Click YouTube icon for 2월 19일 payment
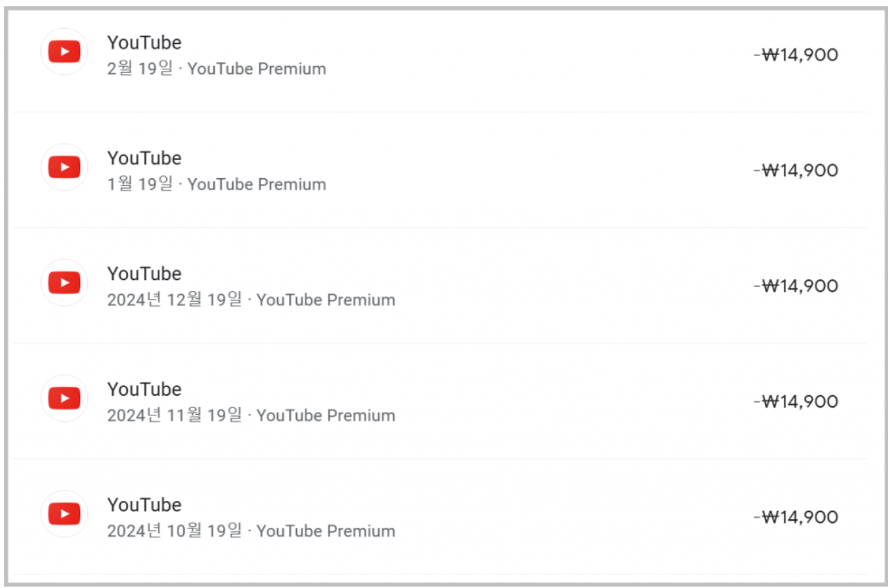The height and width of the screenshot is (588, 888). (65, 51)
